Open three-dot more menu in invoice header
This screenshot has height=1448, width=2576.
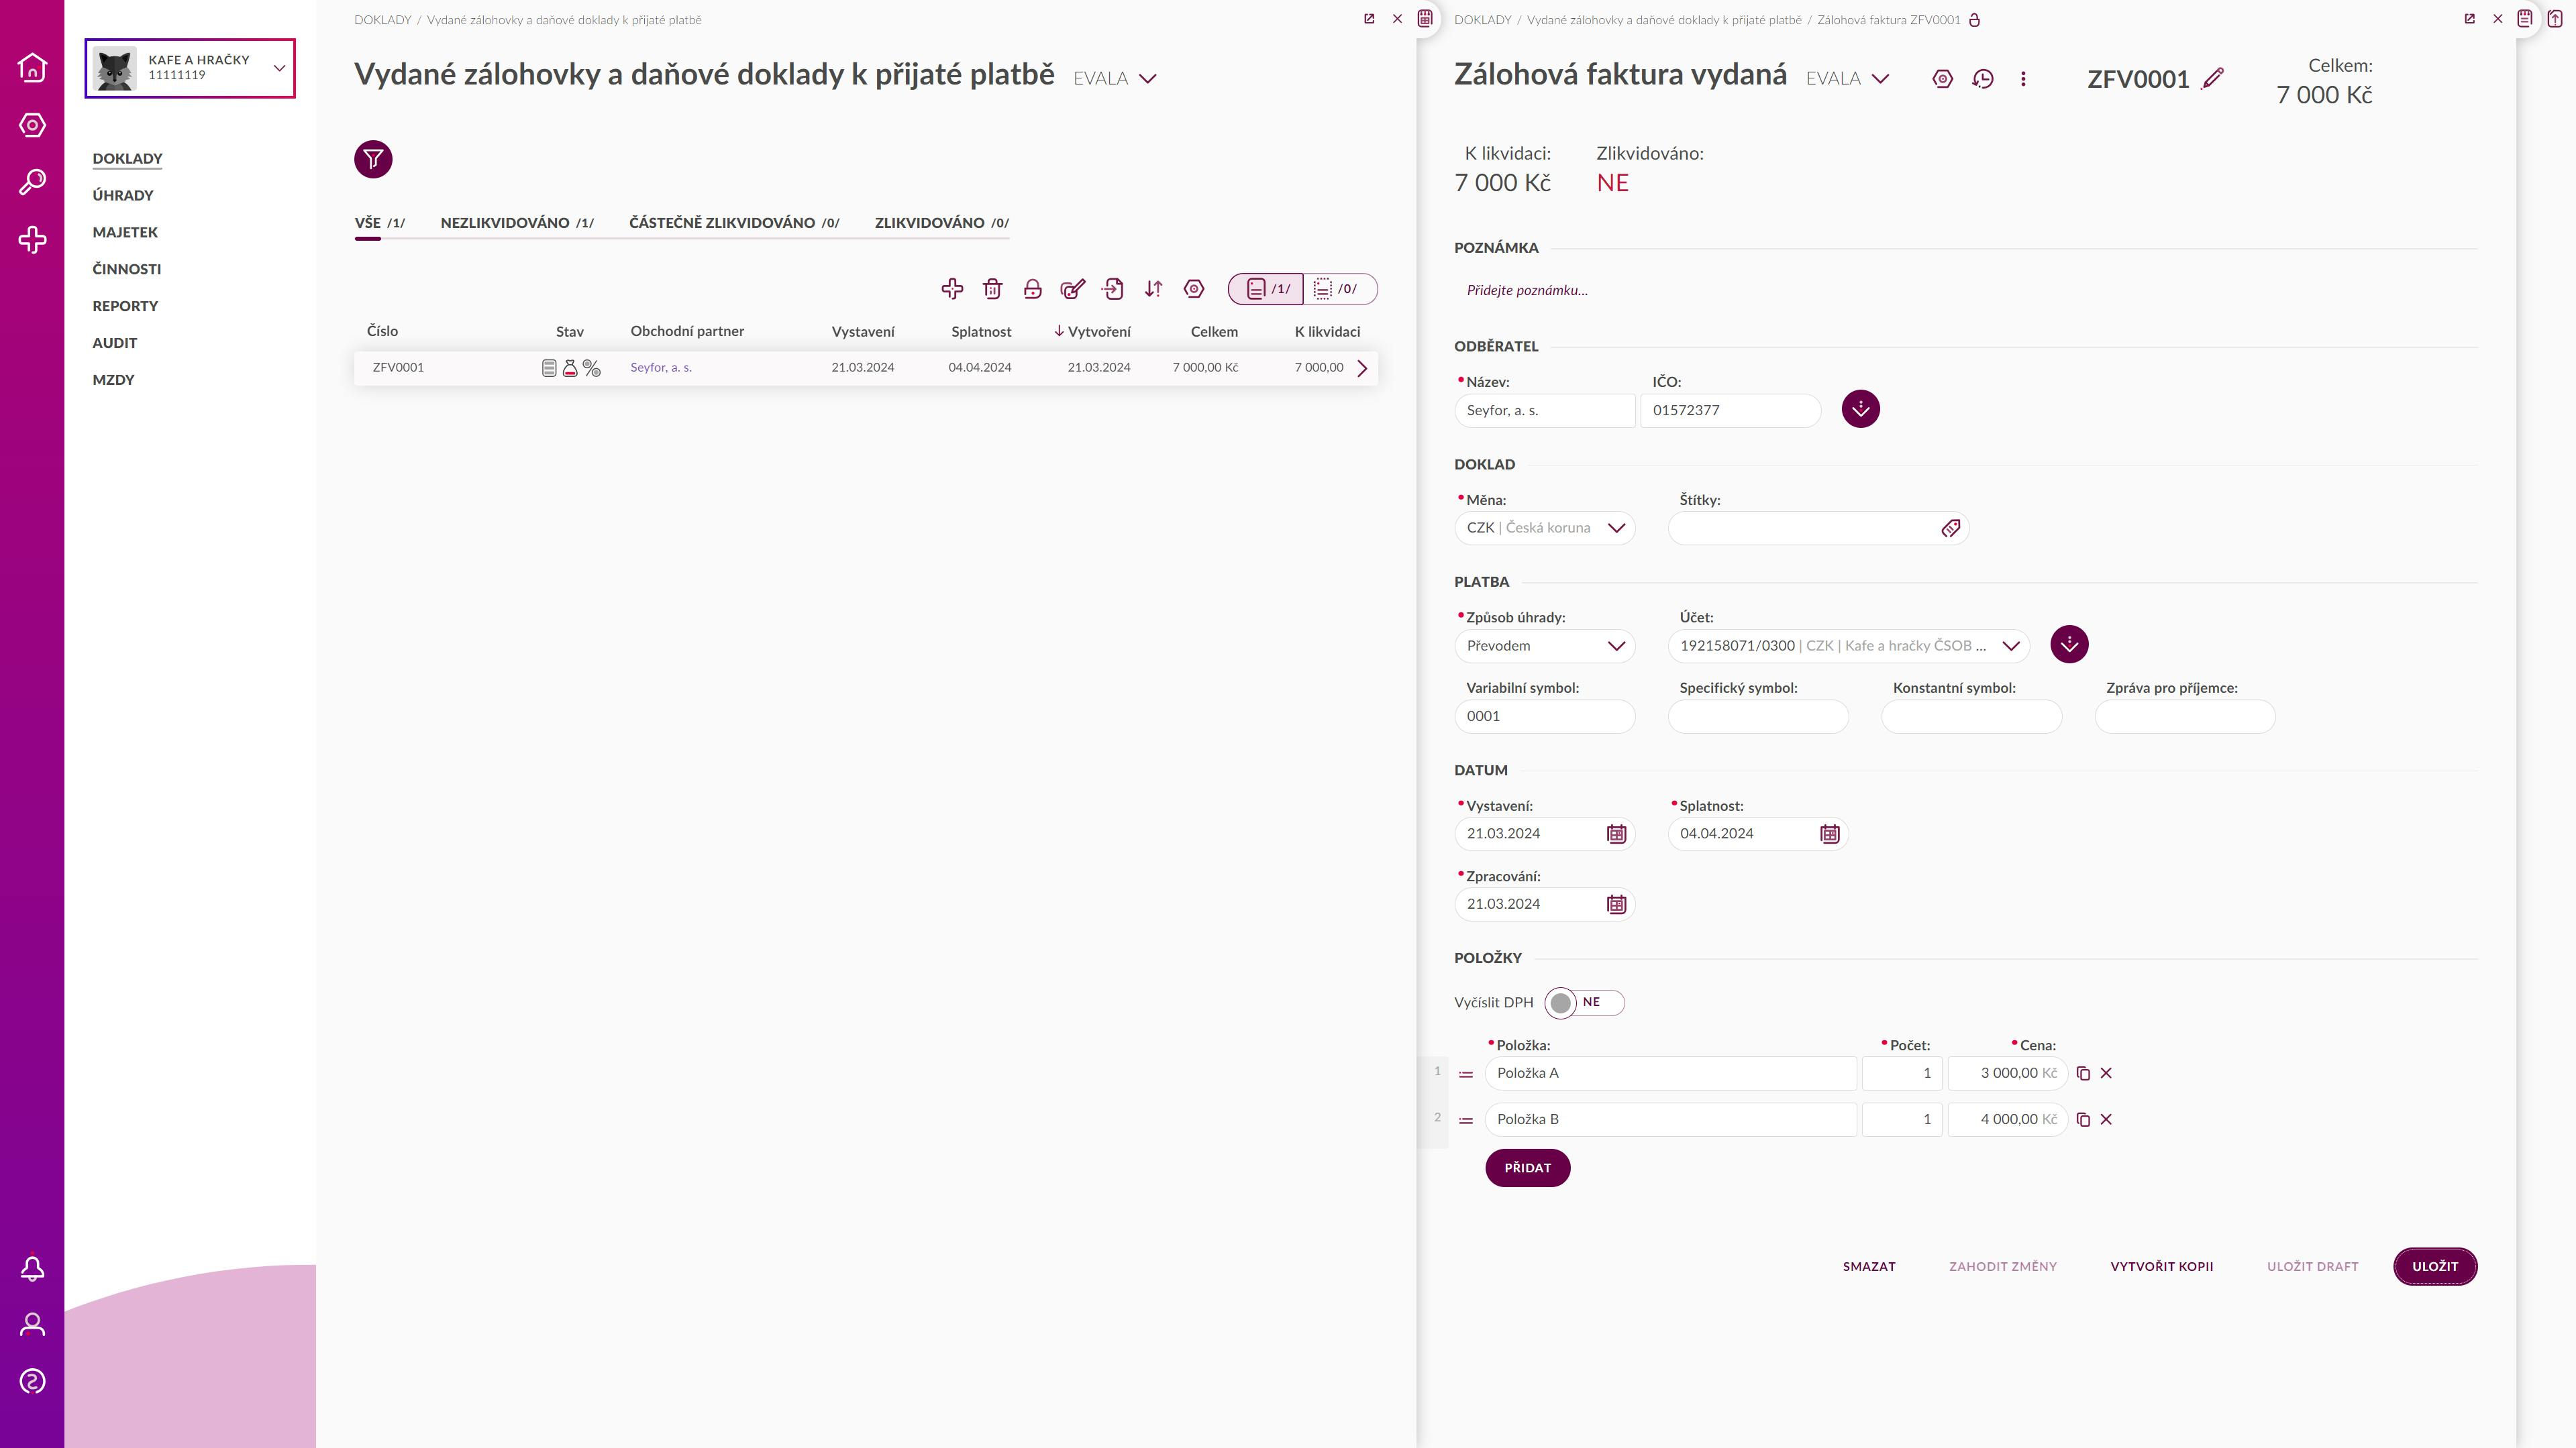(2023, 78)
